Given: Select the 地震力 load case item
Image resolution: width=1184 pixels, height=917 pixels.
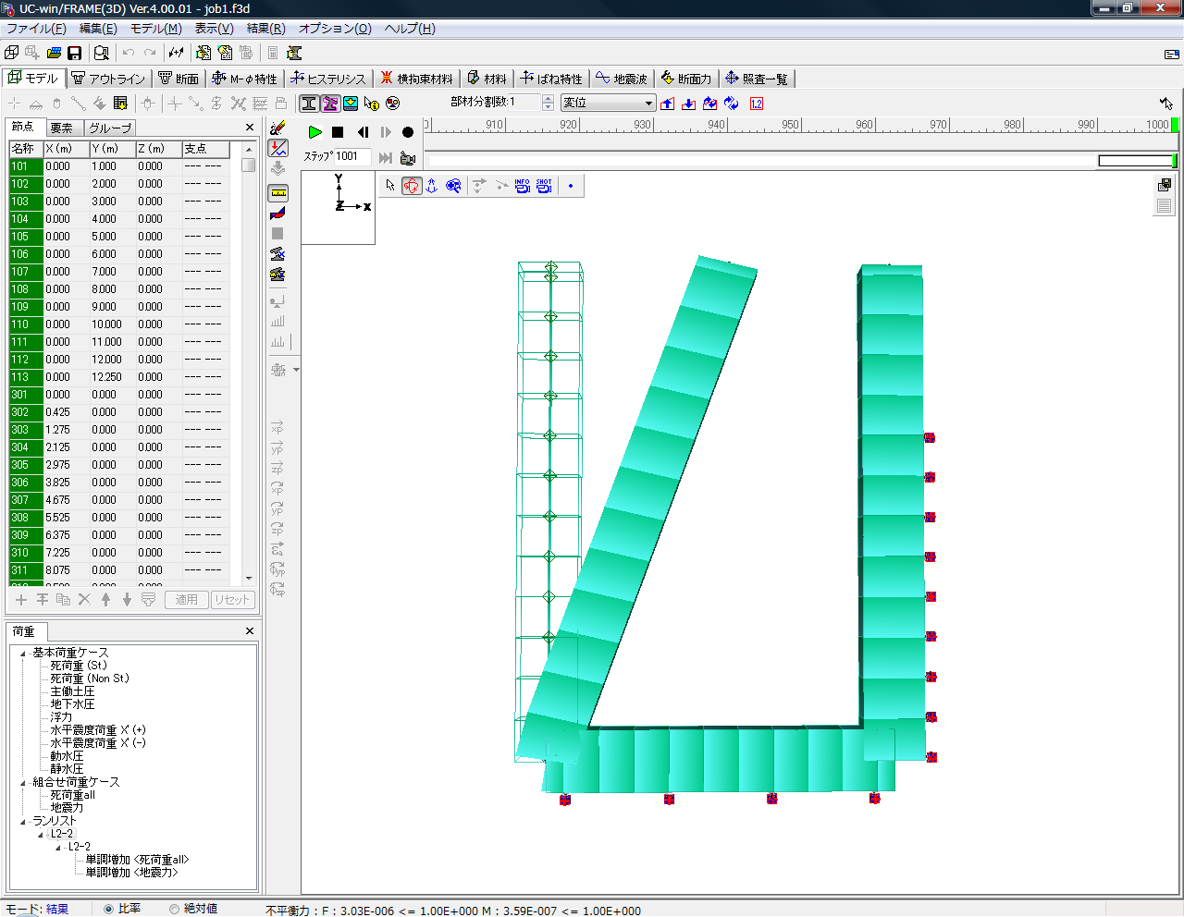Looking at the screenshot, I should pyautogui.click(x=67, y=808).
